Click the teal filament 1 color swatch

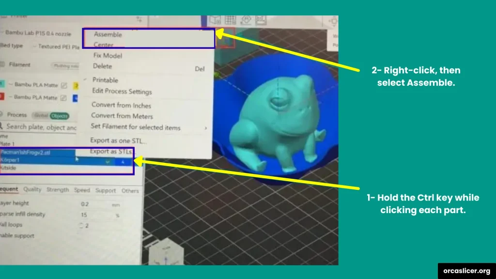click(2, 84)
